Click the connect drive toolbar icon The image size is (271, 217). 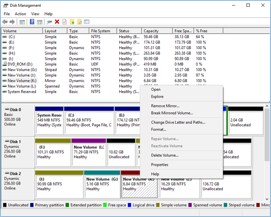49,22
